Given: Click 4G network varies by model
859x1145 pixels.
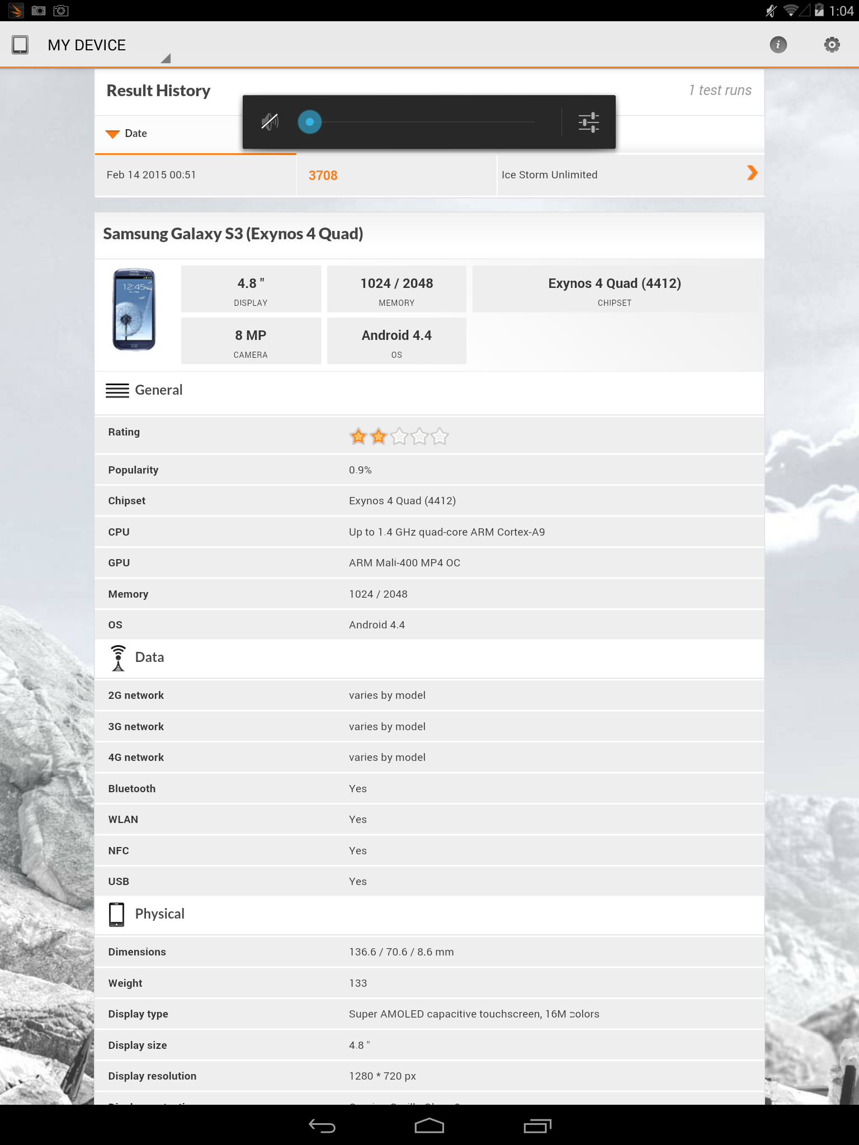Looking at the screenshot, I should 388,758.
